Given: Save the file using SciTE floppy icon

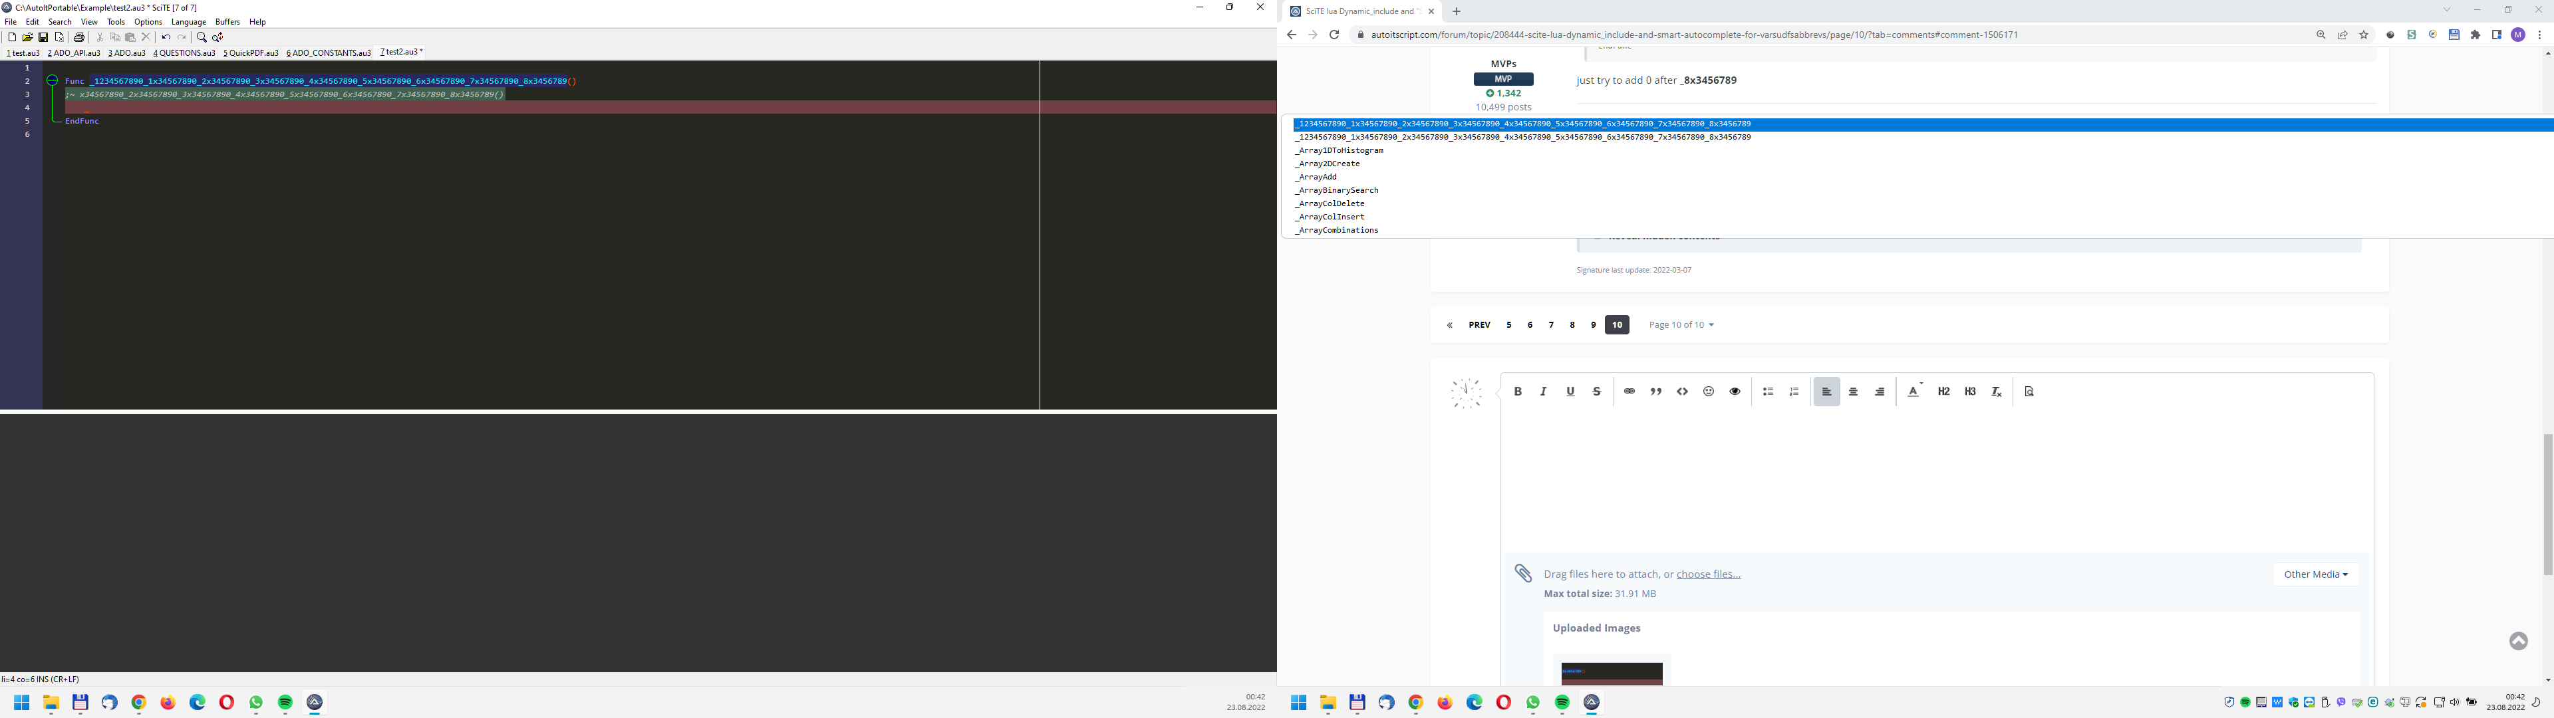Looking at the screenshot, I should [x=44, y=38].
